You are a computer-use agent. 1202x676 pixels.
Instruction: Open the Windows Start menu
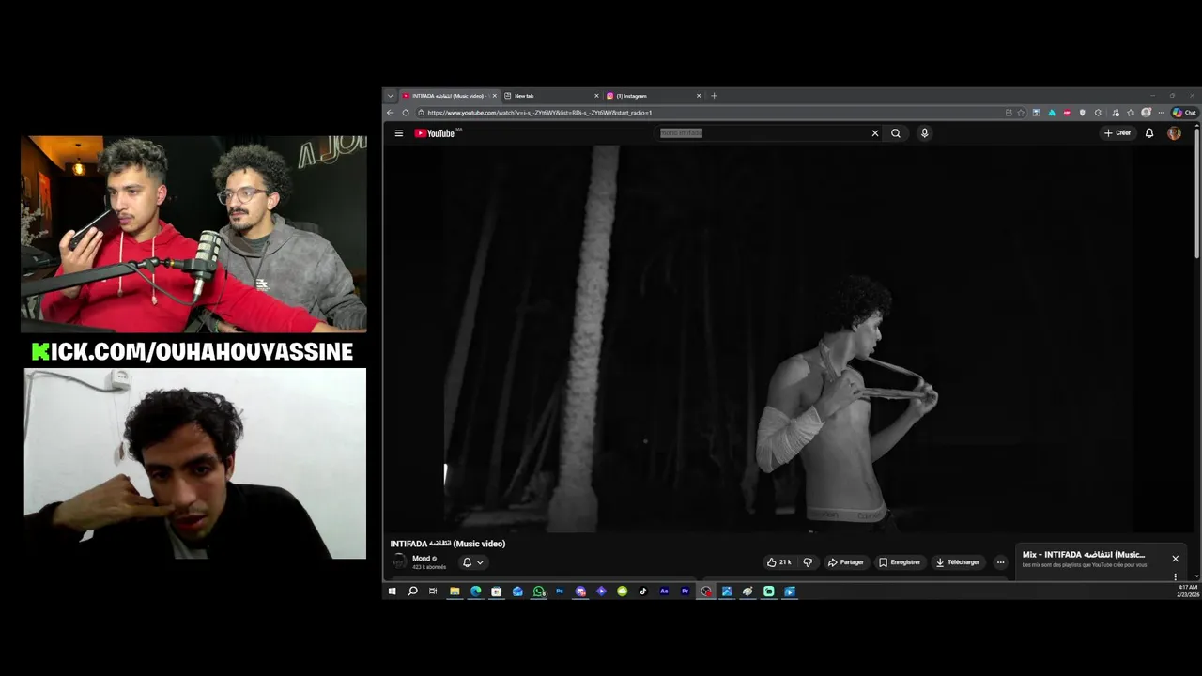click(x=393, y=591)
